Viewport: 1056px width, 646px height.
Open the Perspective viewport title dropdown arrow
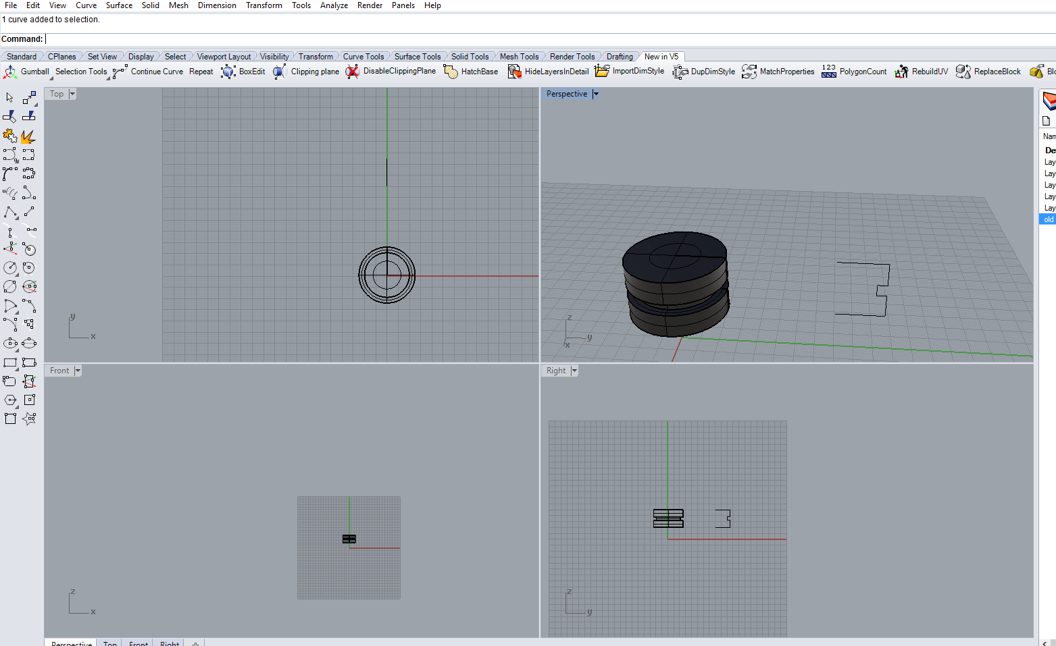[596, 94]
